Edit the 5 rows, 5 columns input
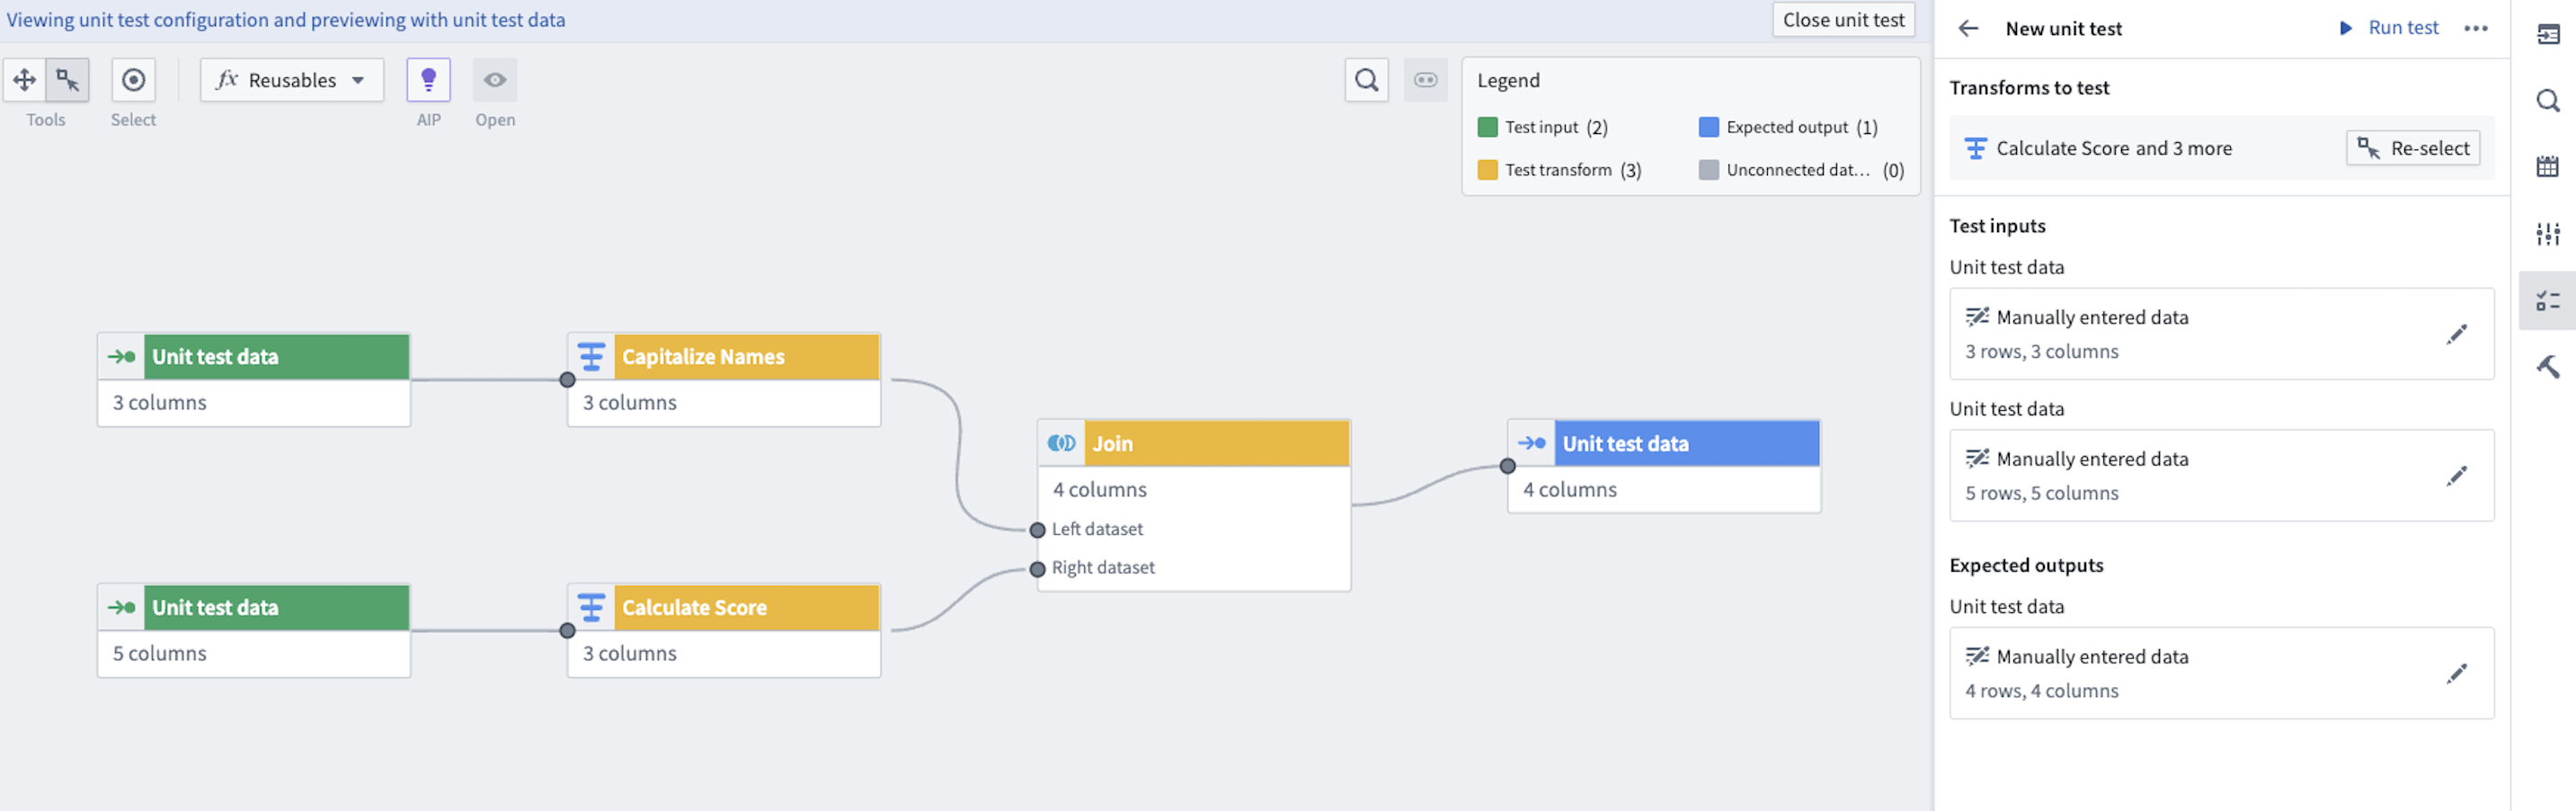The image size is (2576, 811). point(2456,476)
